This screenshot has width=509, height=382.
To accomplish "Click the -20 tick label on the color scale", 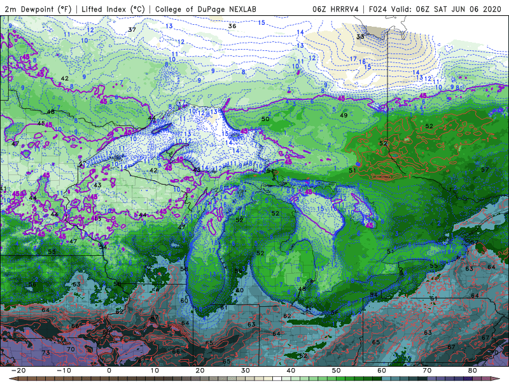I will pyautogui.click(x=18, y=371).
